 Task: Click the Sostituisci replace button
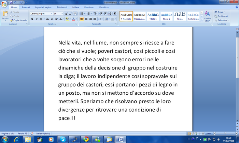pos(221,16)
